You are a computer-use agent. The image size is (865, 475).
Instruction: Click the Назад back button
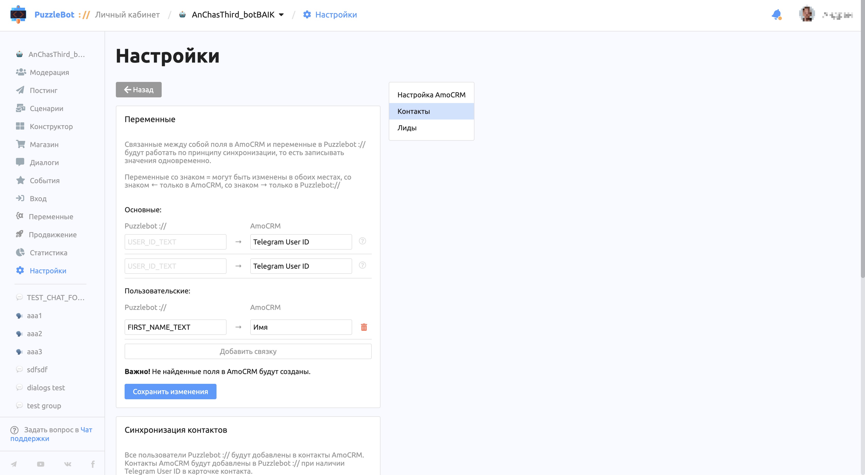139,90
